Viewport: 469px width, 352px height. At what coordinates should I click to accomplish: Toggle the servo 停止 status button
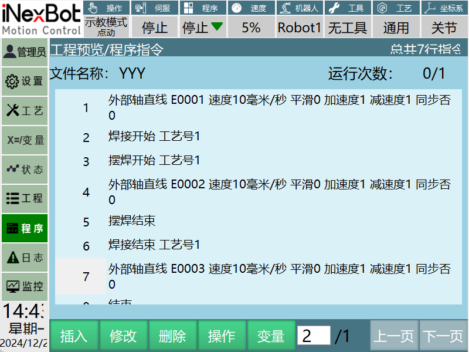[x=155, y=28]
